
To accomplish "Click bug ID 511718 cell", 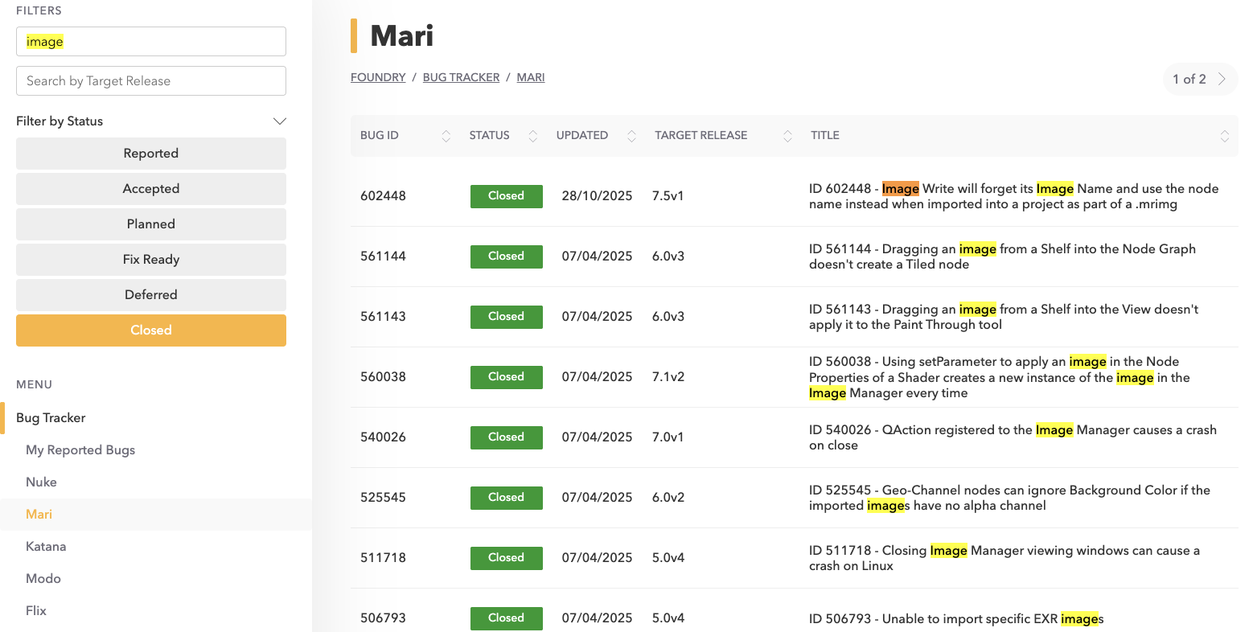I will click(x=384, y=558).
